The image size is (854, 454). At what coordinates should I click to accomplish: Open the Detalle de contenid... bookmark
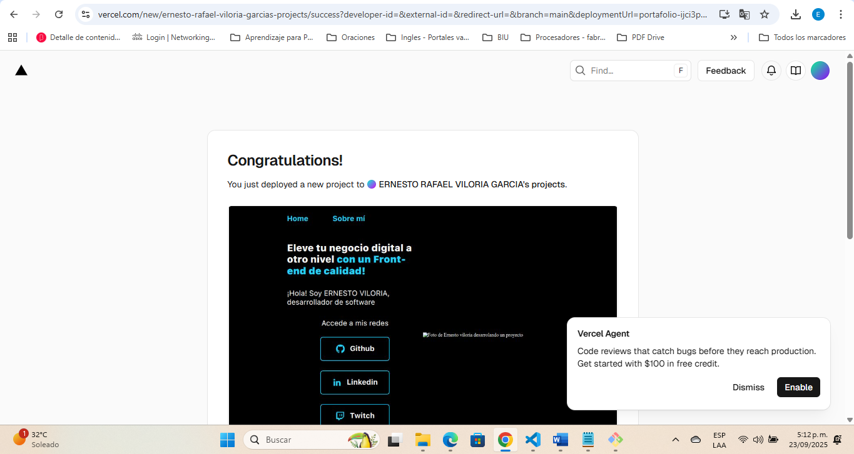click(x=78, y=37)
